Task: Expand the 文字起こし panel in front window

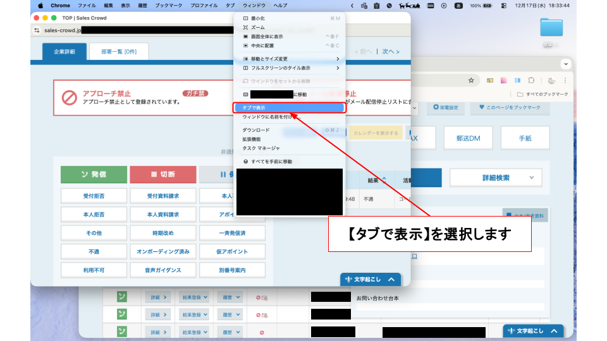Action: [x=371, y=279]
